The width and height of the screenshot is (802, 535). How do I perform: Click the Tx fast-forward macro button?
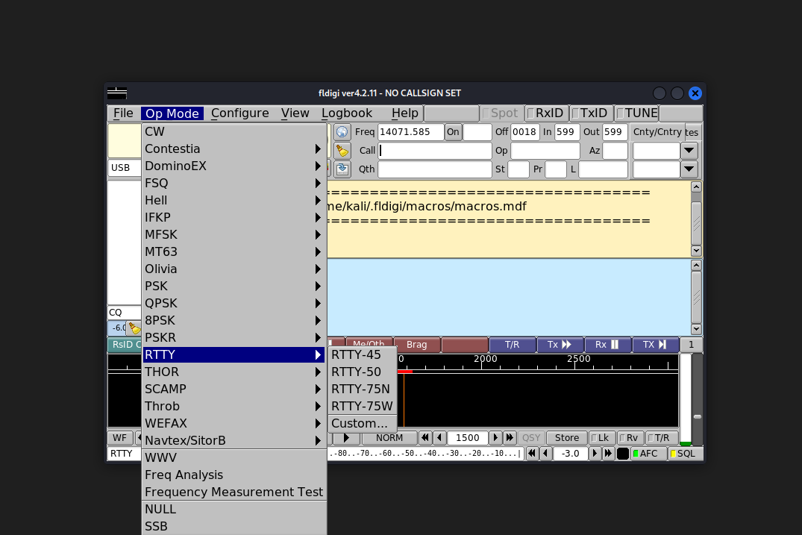coord(560,345)
